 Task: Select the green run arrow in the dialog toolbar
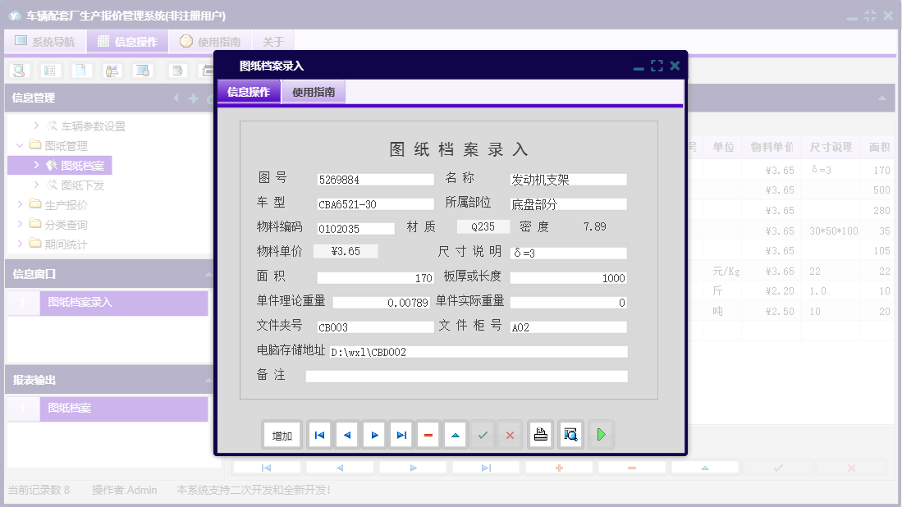tap(602, 435)
